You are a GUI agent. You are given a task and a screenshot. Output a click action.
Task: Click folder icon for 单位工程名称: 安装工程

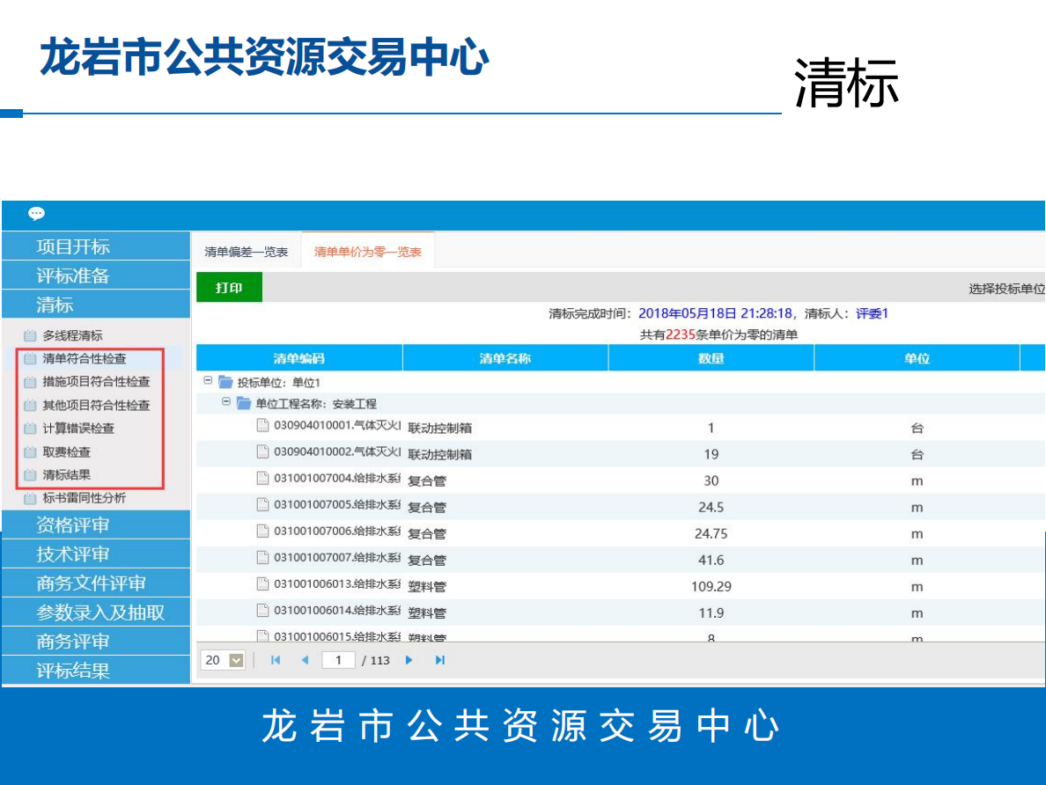pyautogui.click(x=244, y=404)
